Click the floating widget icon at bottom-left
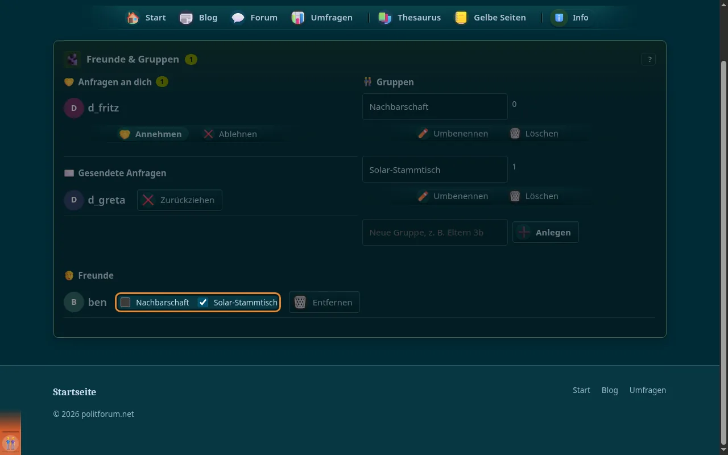 coord(10,442)
